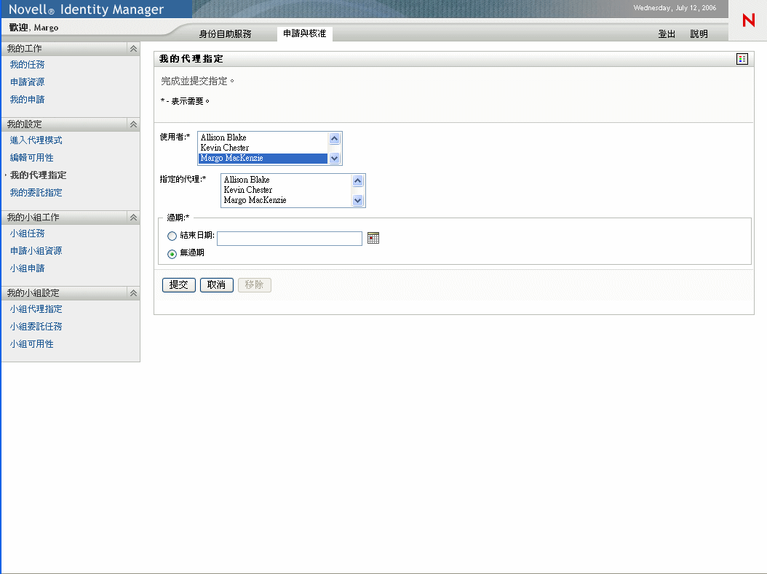Select Kevin Chester in 指定的代理 list

click(x=286, y=190)
